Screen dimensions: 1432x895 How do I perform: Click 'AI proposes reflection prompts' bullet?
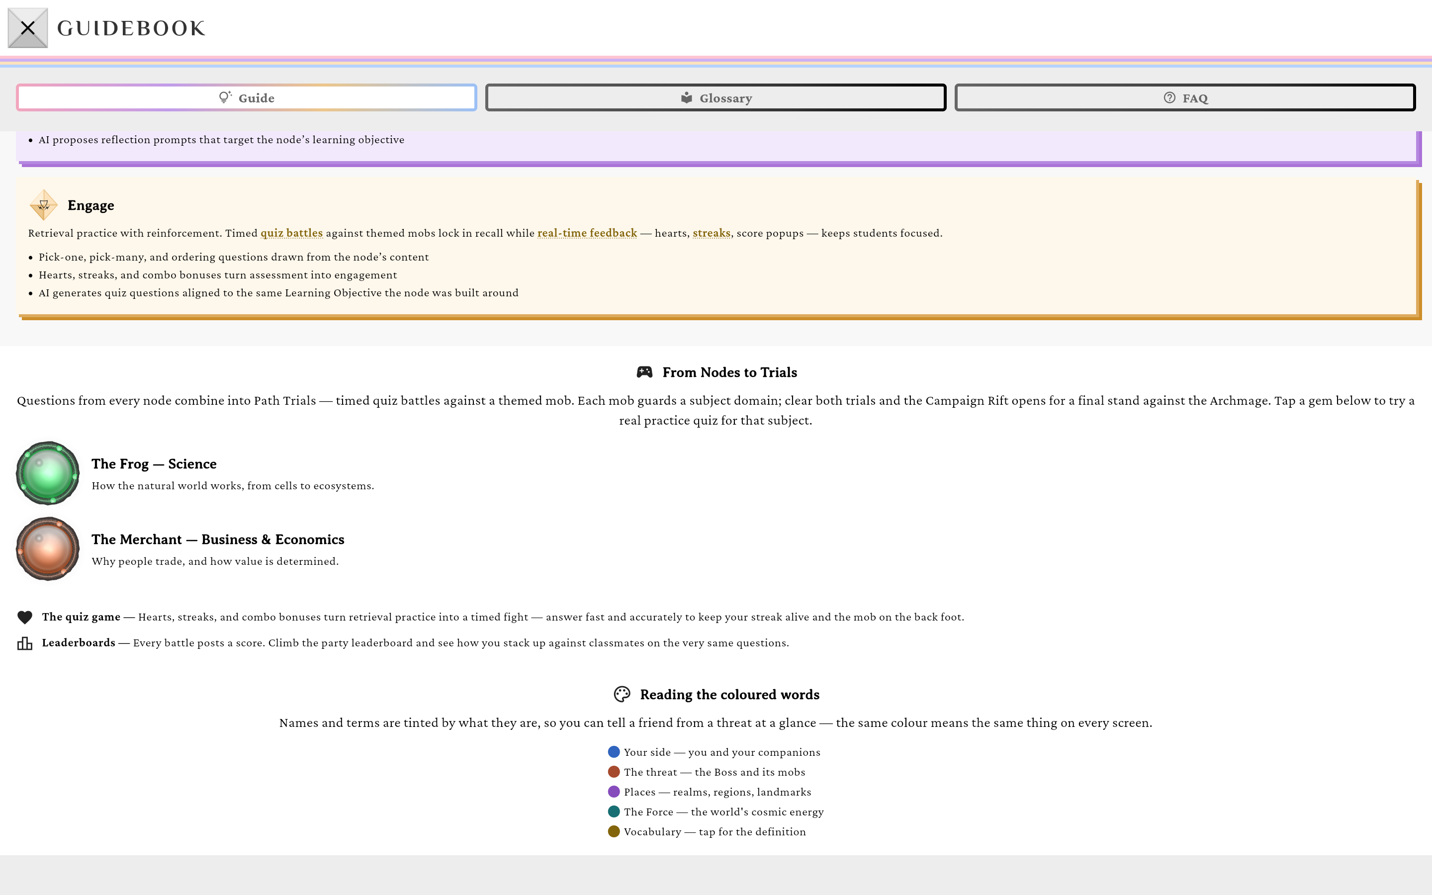[221, 140]
